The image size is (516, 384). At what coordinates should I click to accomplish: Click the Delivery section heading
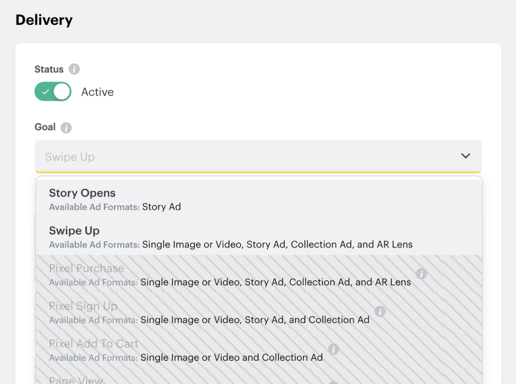(44, 20)
